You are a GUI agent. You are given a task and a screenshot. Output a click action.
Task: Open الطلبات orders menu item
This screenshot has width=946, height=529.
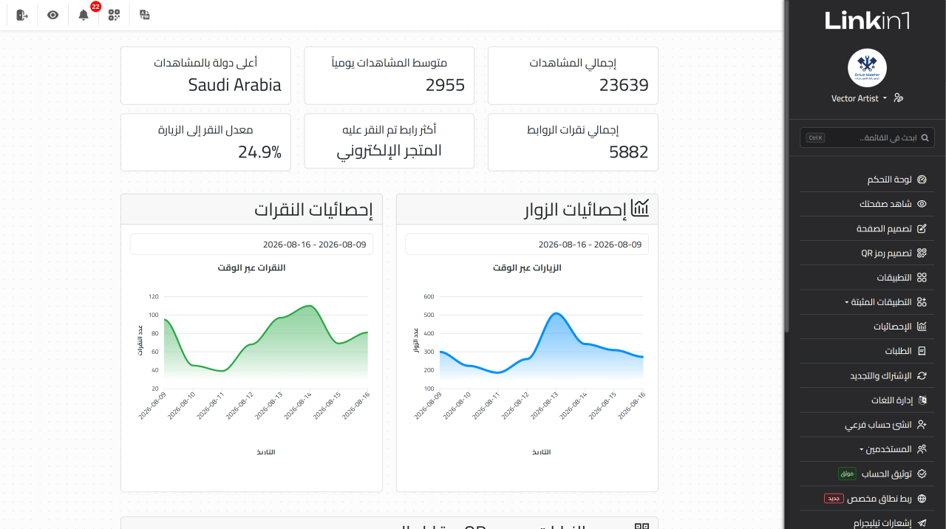pyautogui.click(x=867, y=351)
